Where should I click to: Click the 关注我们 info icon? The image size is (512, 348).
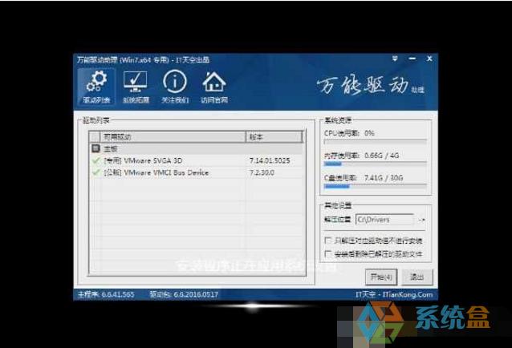(175, 87)
